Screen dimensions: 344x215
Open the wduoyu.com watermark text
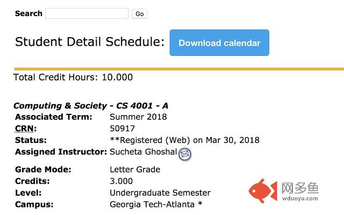click(300, 198)
